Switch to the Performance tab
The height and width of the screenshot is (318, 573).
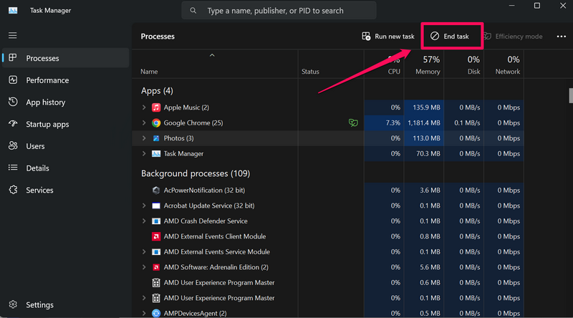pyautogui.click(x=47, y=80)
